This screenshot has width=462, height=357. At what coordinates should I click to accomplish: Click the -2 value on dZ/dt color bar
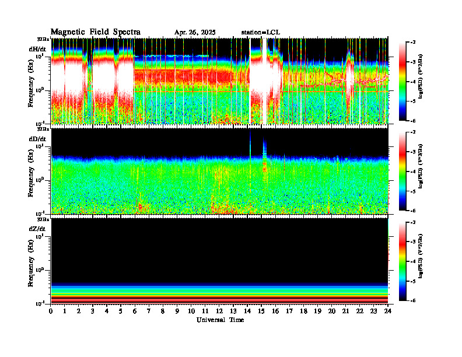click(414, 222)
